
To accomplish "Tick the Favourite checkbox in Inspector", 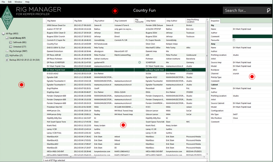I will [x=234, y=40].
